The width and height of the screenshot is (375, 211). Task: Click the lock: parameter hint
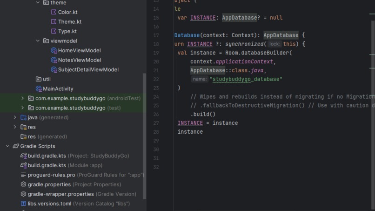tap(275, 44)
